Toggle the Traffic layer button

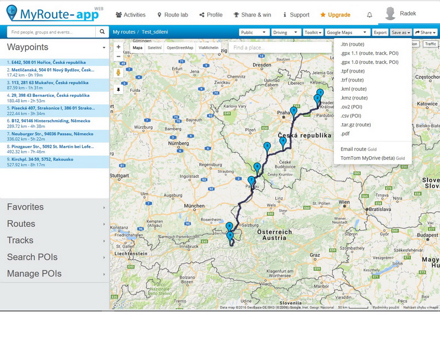430,44
